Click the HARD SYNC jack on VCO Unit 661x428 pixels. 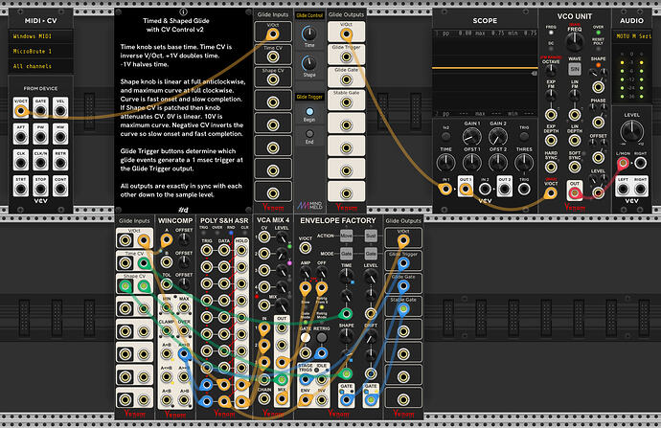tap(551, 167)
